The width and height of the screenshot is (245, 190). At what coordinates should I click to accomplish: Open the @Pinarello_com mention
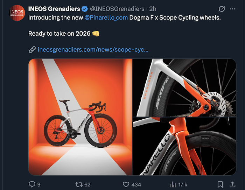pos(106,17)
